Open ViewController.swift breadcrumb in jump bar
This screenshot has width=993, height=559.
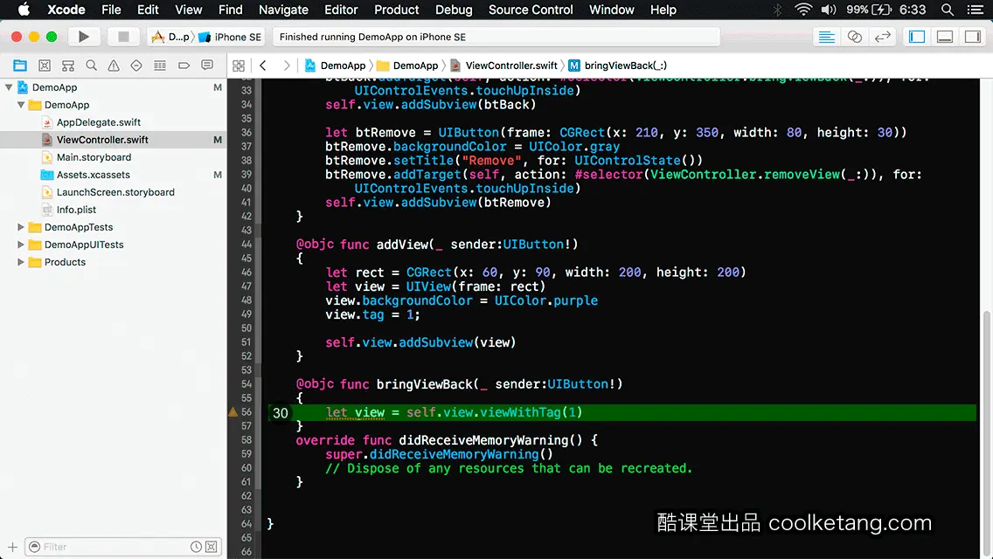(x=504, y=66)
